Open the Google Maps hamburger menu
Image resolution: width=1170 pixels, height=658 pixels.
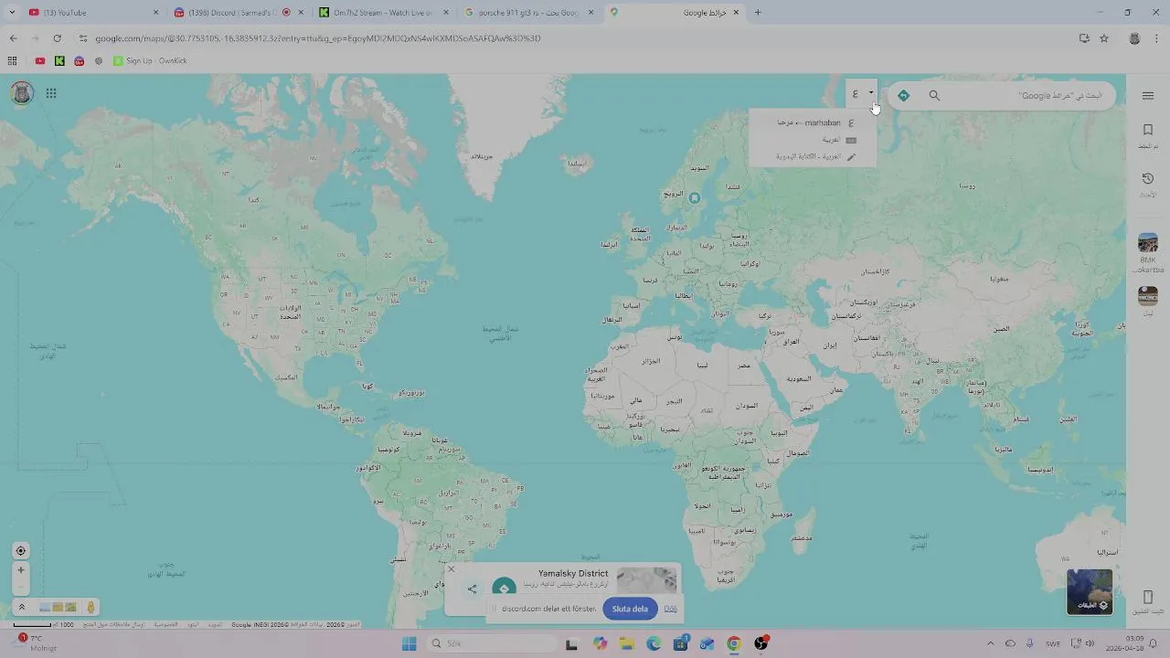(x=1148, y=96)
